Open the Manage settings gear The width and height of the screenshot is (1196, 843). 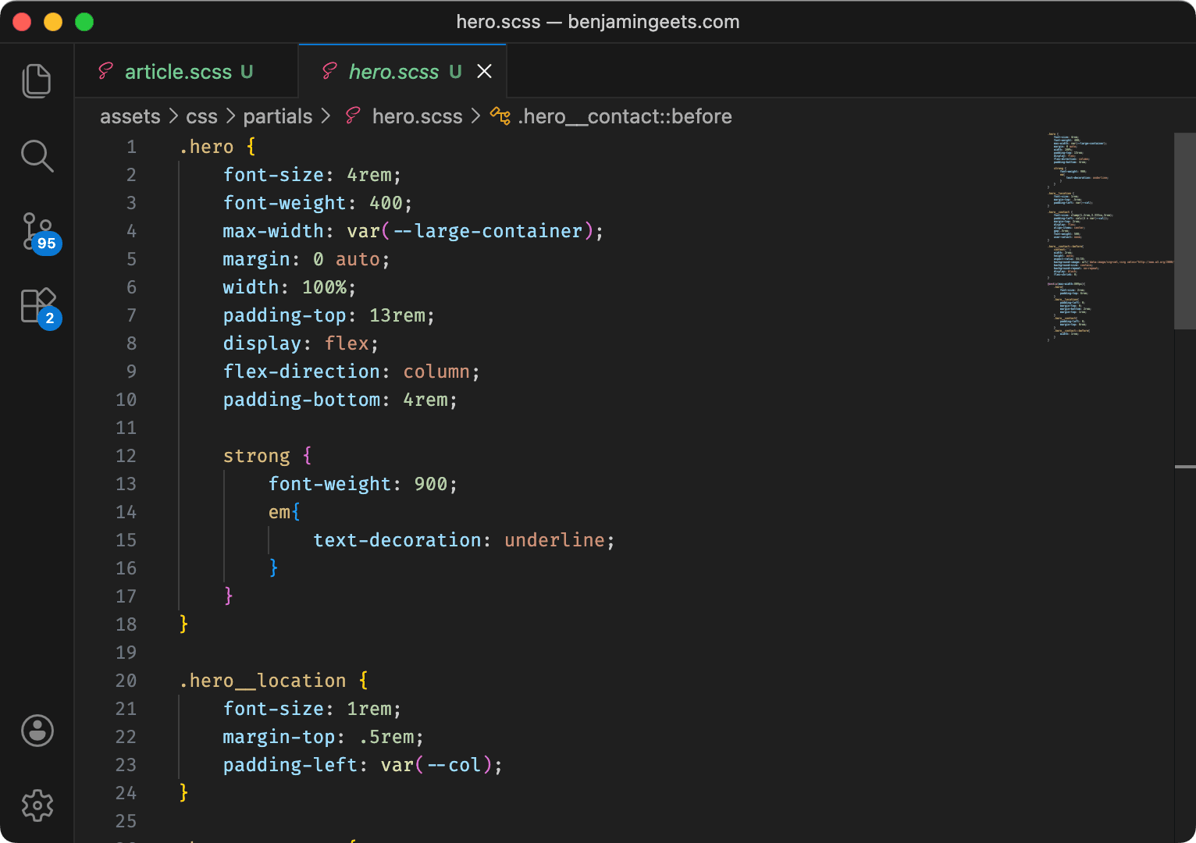point(37,806)
